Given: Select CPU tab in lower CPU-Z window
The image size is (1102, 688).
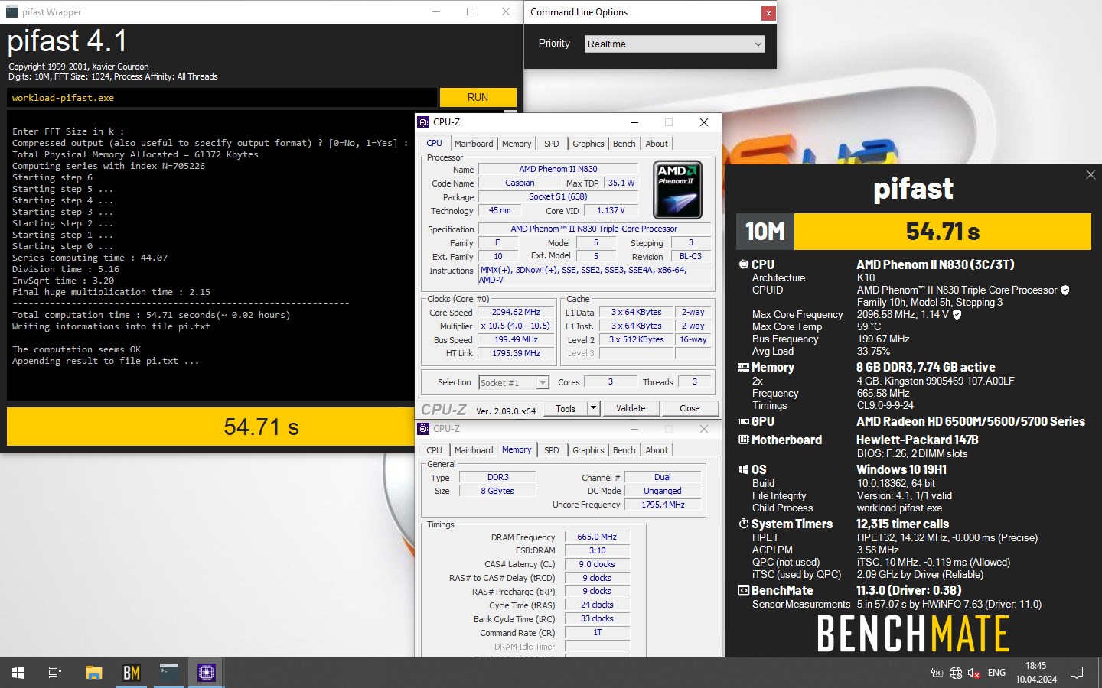Looking at the screenshot, I should pyautogui.click(x=434, y=450).
